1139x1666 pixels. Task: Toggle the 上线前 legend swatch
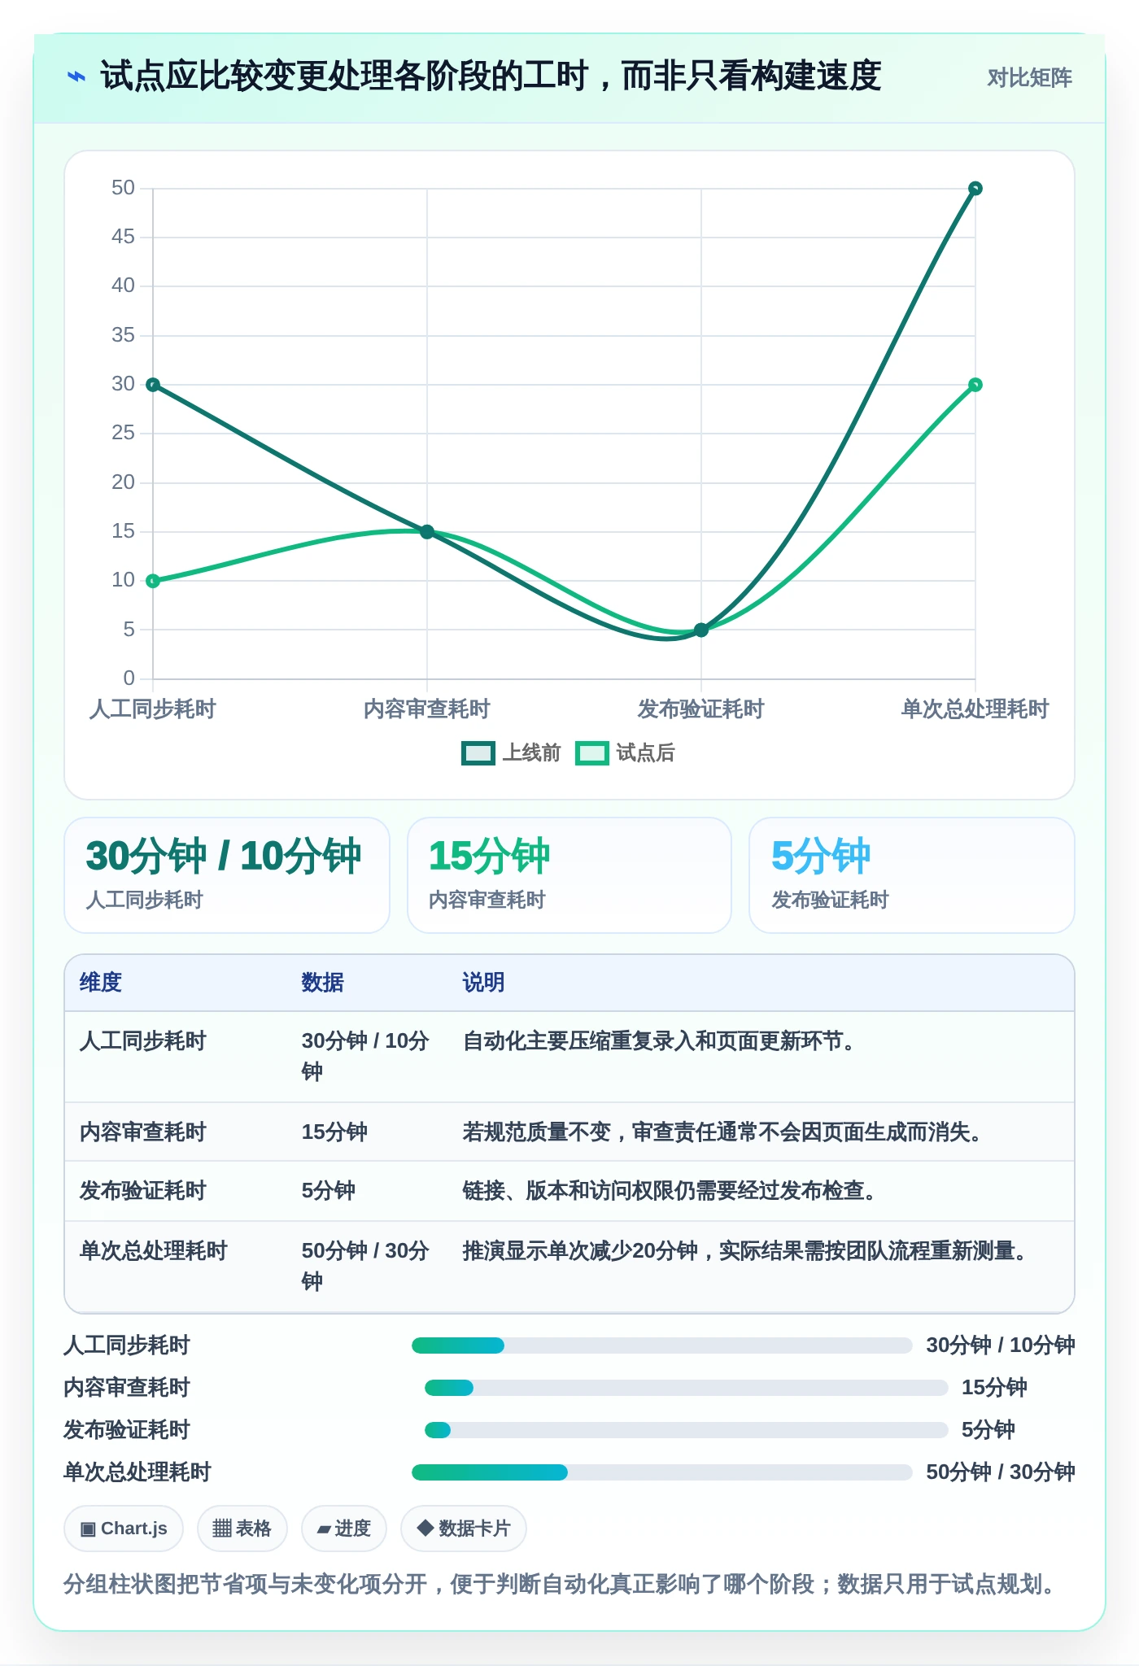point(478,753)
